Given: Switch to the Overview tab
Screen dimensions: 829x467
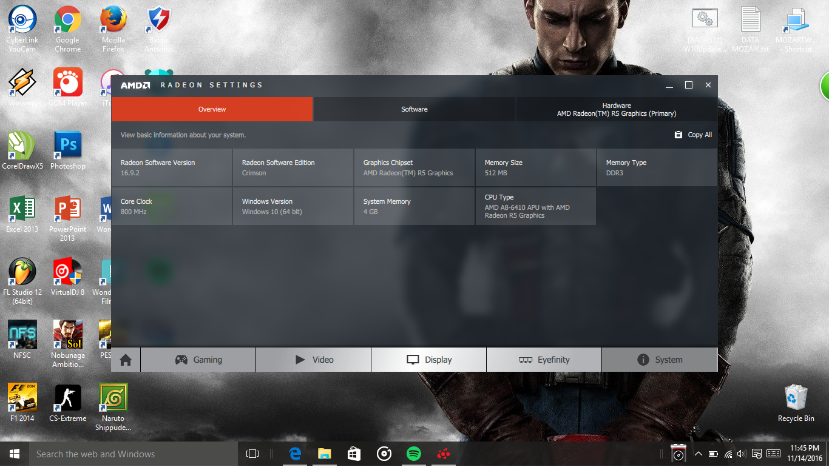Looking at the screenshot, I should tap(212, 109).
